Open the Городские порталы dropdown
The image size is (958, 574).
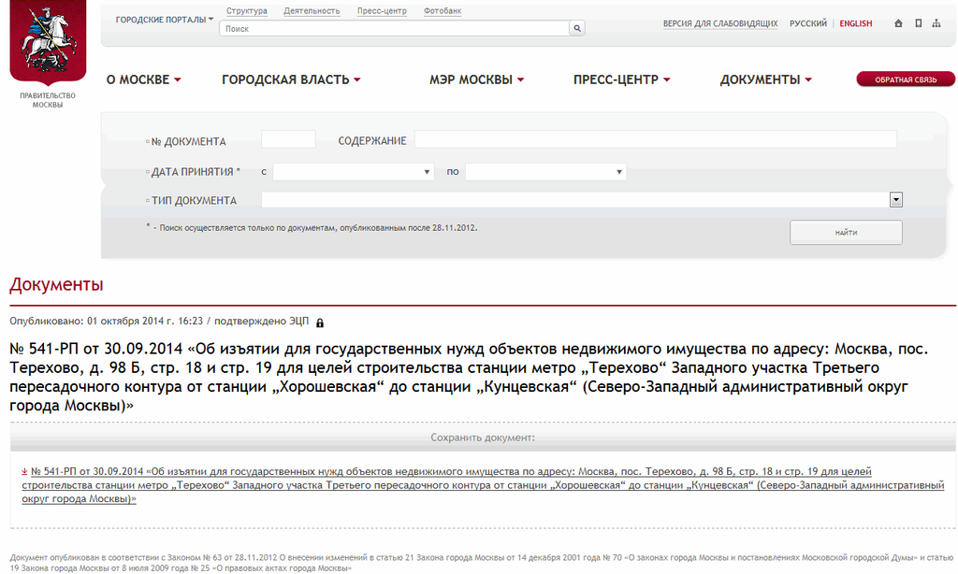coord(165,20)
